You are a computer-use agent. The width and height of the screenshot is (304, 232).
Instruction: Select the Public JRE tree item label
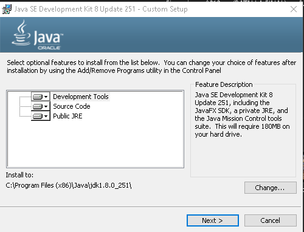pos(67,116)
